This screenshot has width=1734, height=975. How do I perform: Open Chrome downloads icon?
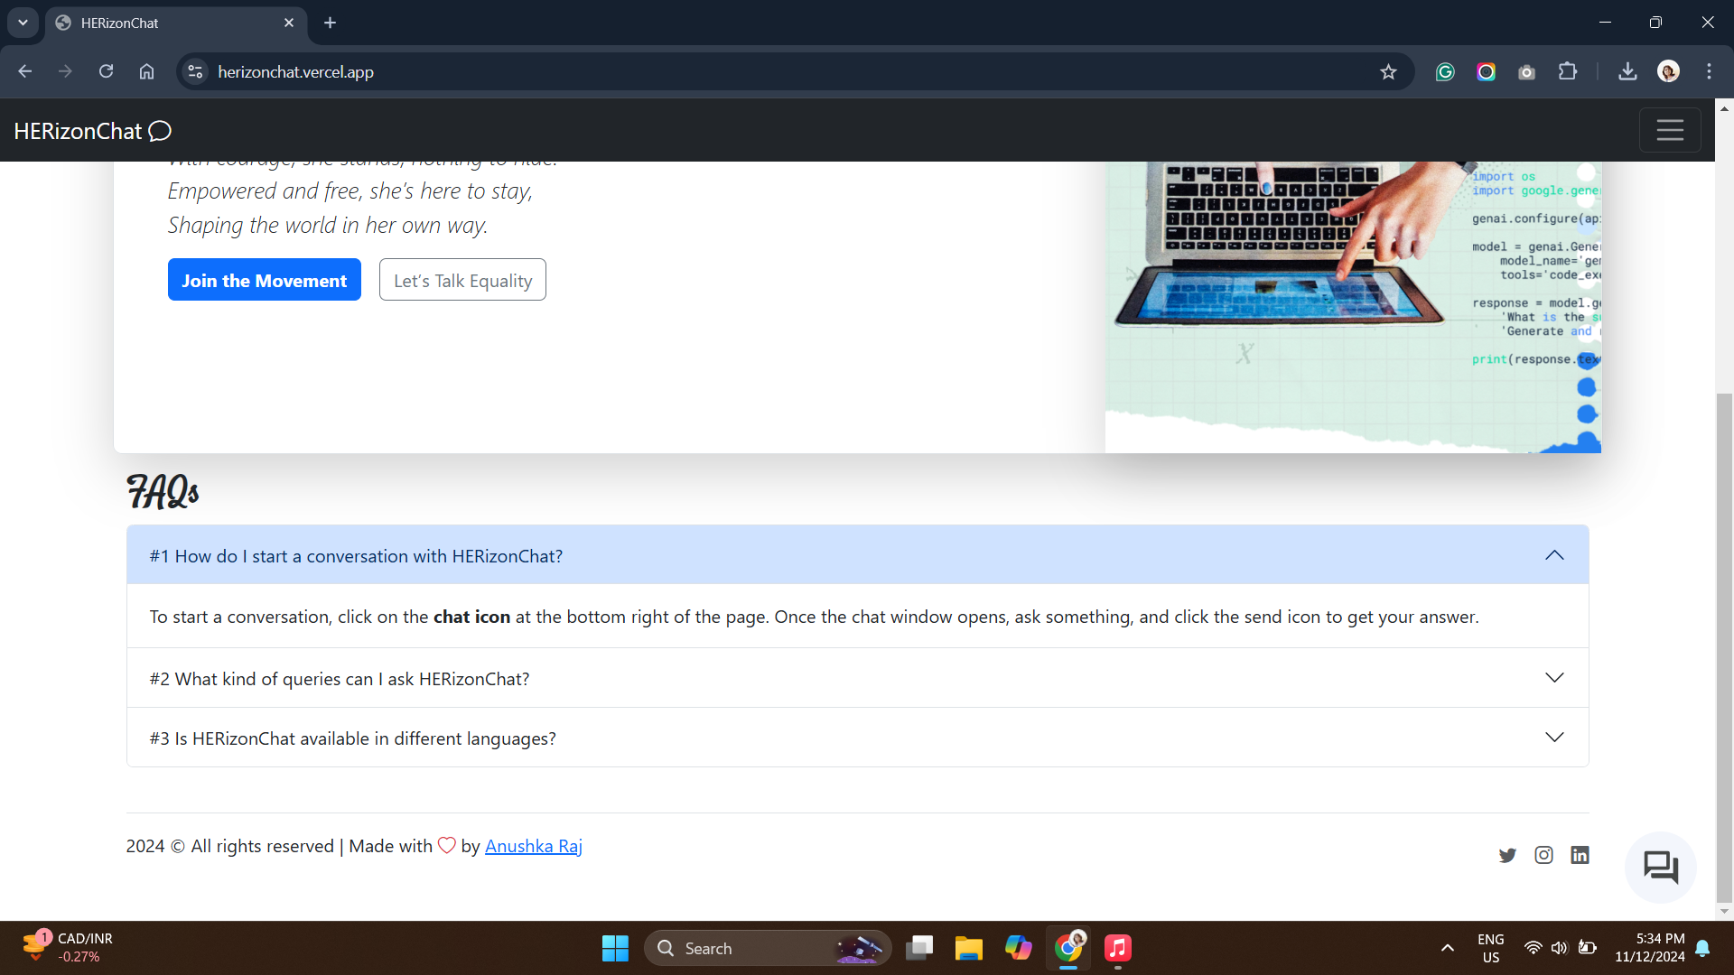click(x=1627, y=72)
